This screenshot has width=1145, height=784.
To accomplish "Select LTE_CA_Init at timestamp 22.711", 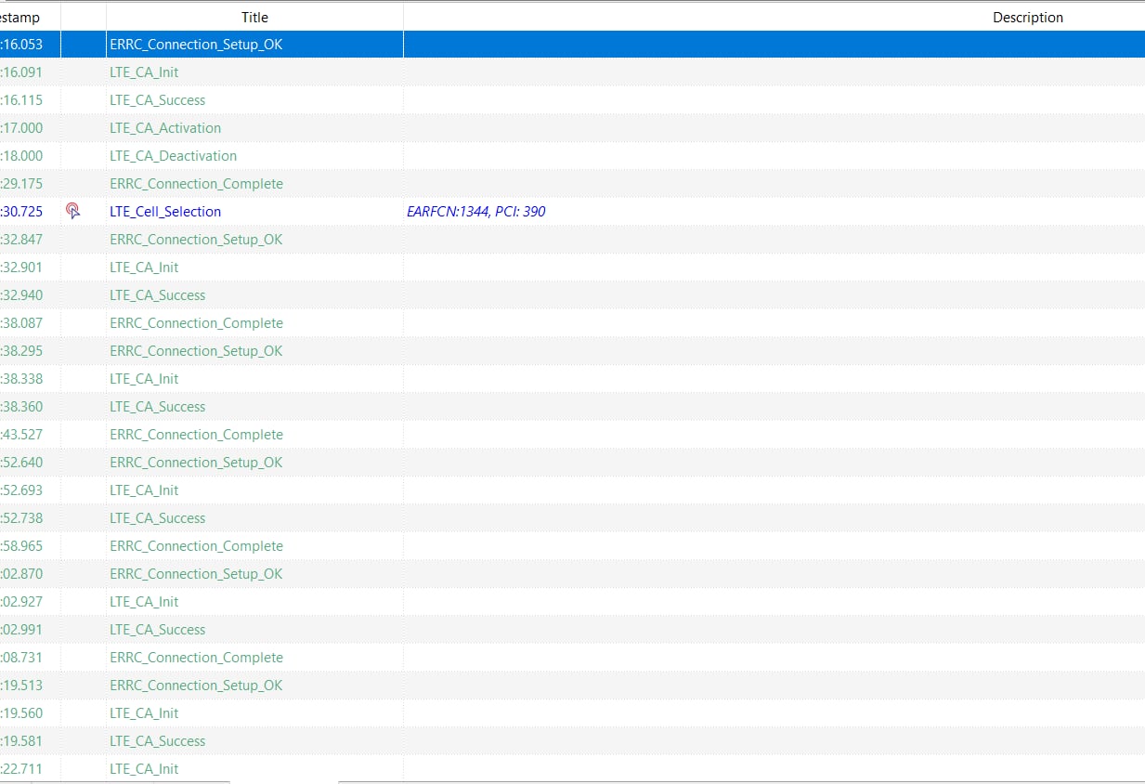I will [x=144, y=768].
